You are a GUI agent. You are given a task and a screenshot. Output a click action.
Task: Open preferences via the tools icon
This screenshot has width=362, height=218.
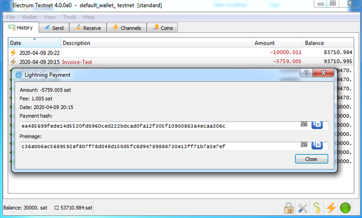tap(303, 208)
